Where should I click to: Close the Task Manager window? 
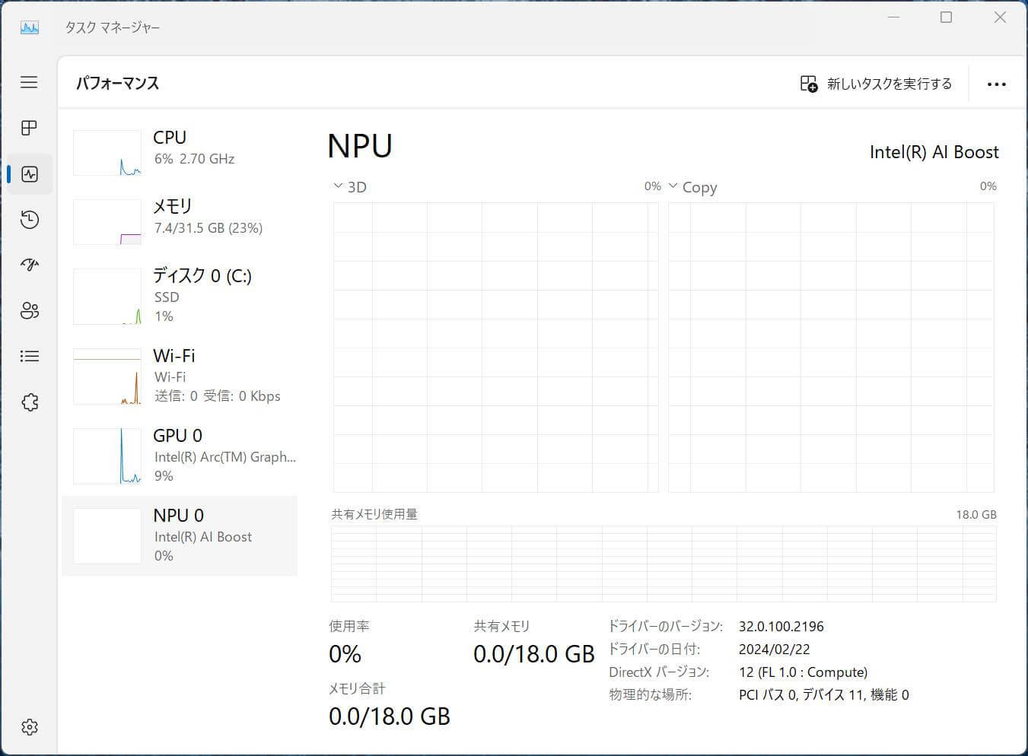coord(1000,17)
